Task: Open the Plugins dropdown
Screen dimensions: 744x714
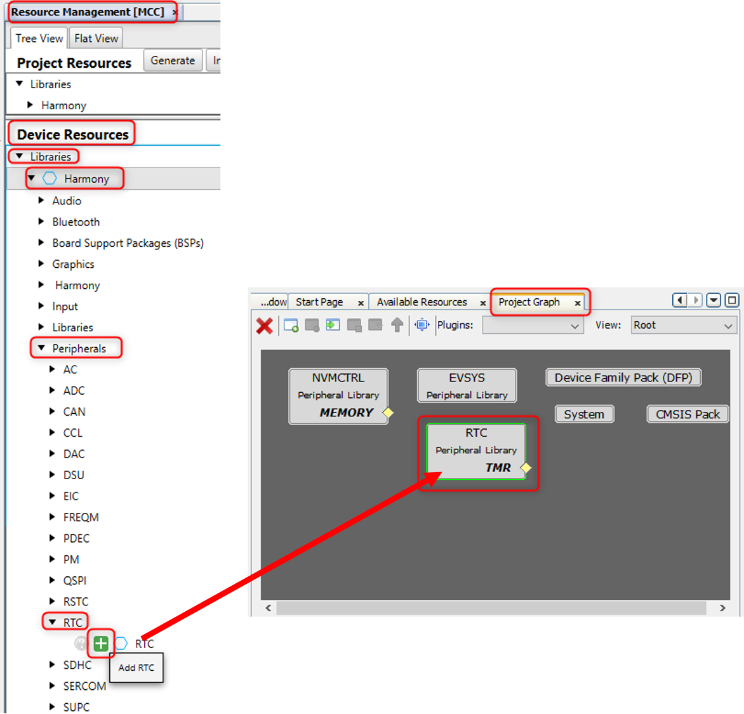Action: (x=532, y=326)
